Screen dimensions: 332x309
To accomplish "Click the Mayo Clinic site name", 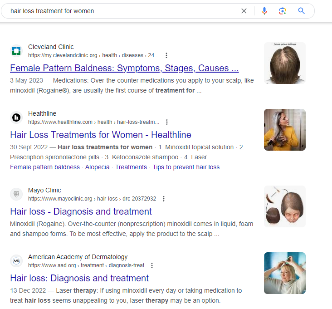I will pyautogui.click(x=44, y=190).
